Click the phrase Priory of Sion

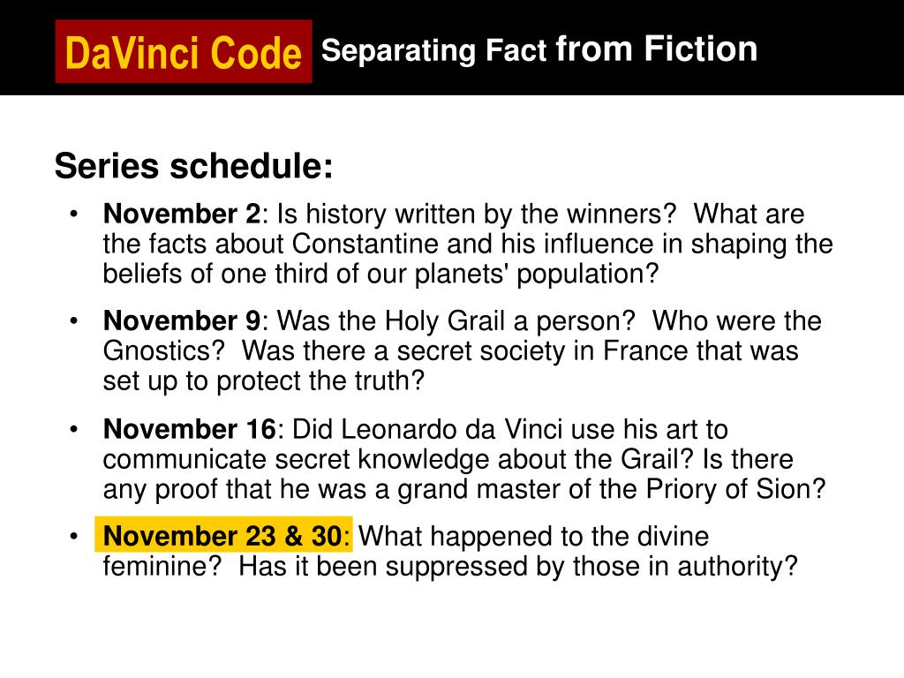735,489
